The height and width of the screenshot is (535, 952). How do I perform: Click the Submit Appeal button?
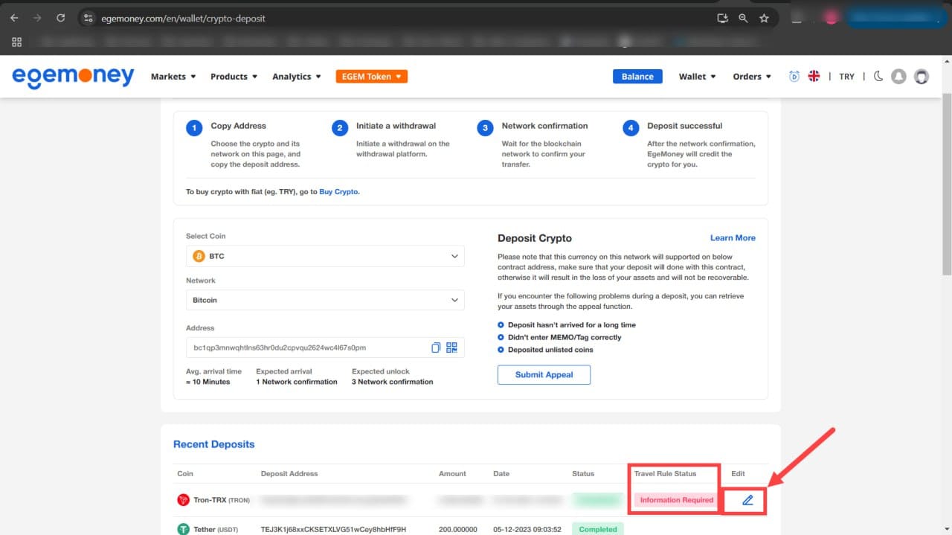pos(544,375)
